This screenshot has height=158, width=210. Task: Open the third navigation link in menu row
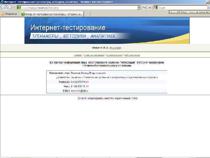pyautogui.click(x=114, y=55)
